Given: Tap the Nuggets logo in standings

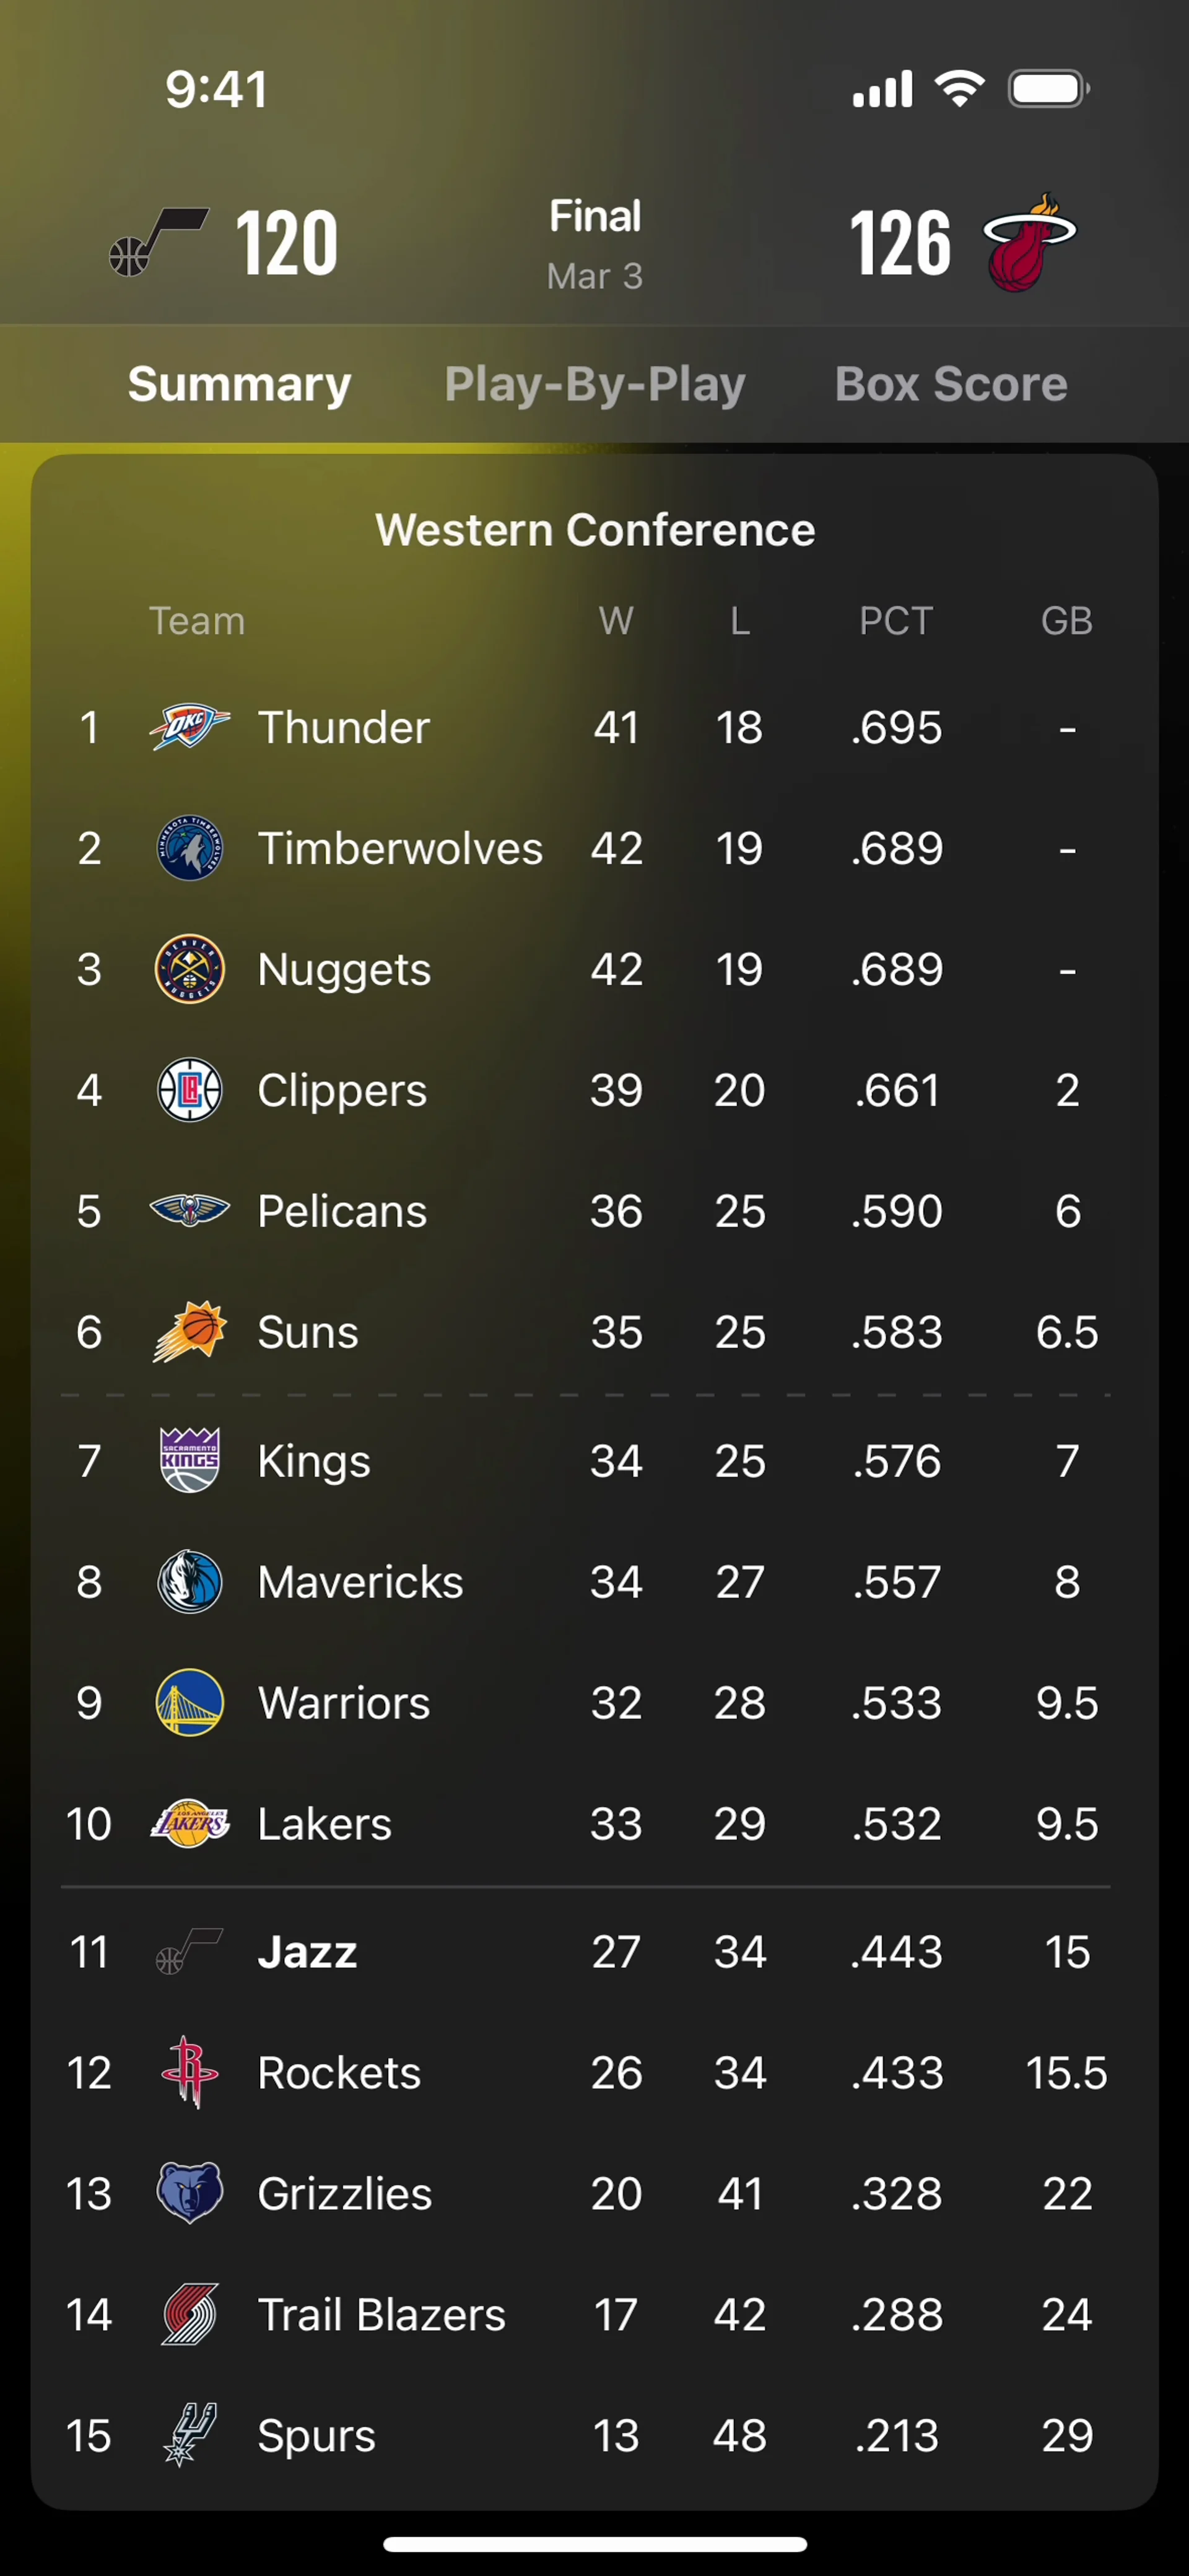Looking at the screenshot, I should coord(189,969).
